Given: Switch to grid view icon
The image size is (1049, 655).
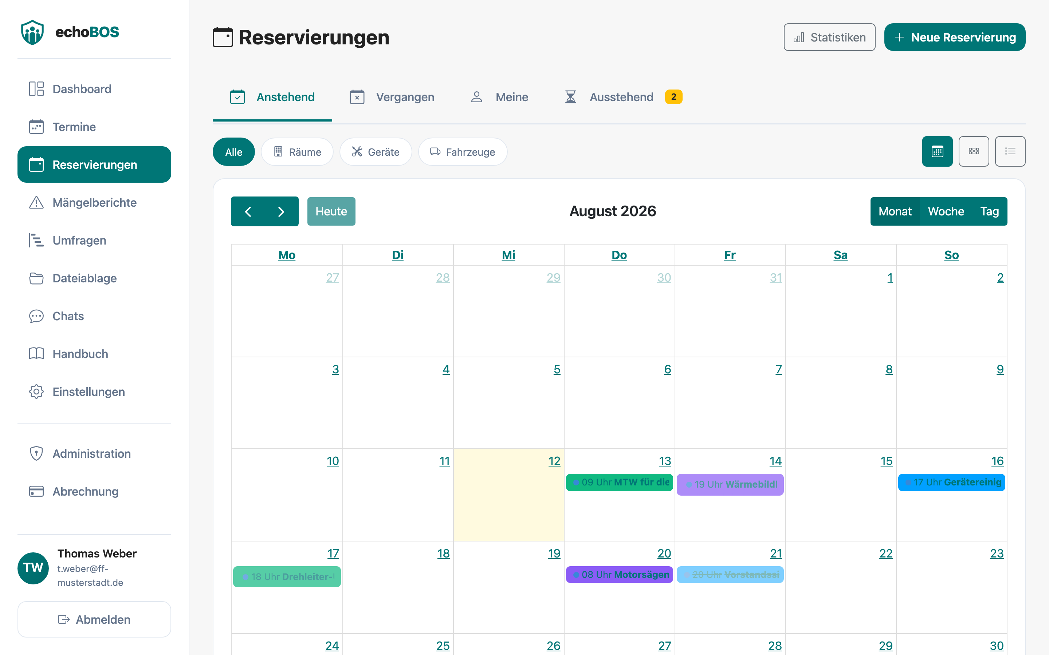Looking at the screenshot, I should pyautogui.click(x=974, y=151).
